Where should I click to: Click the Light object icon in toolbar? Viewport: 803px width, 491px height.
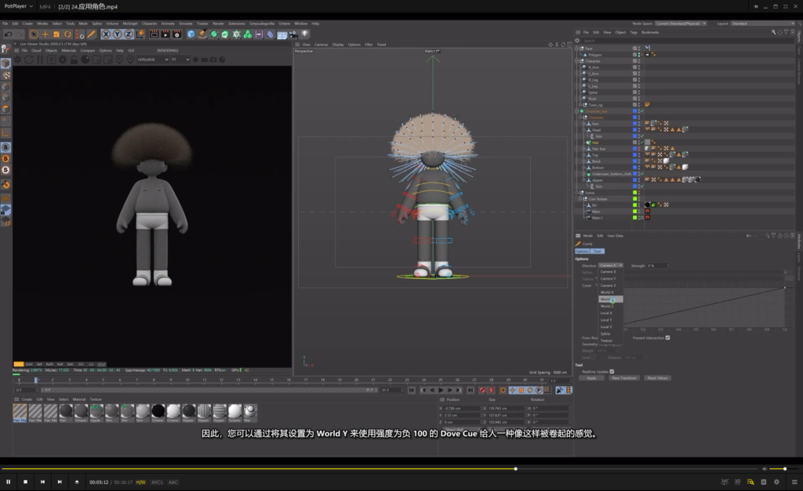(x=304, y=34)
